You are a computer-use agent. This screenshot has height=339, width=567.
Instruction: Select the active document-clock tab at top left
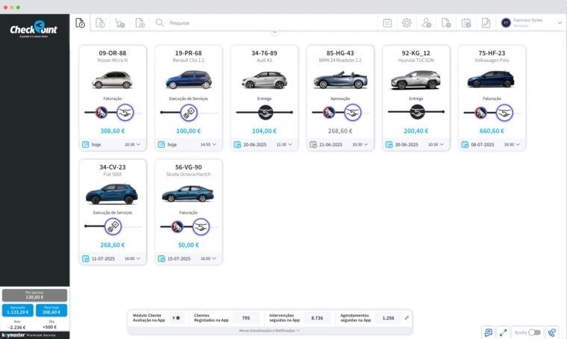tap(80, 23)
